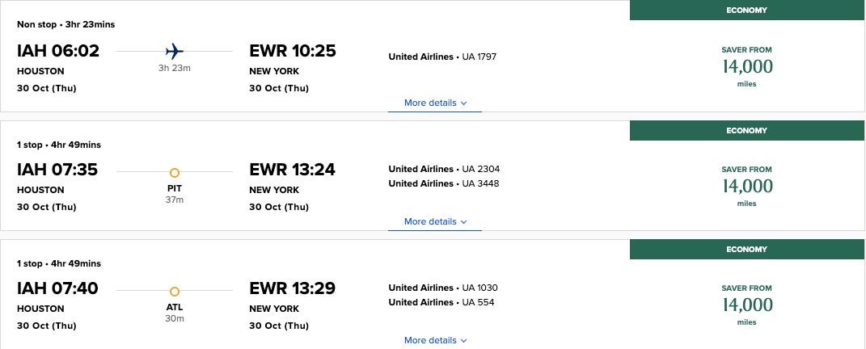Screen dimensions: 866x349
Task: Select the Economy header on the nonstop flight
Action: click(x=747, y=11)
